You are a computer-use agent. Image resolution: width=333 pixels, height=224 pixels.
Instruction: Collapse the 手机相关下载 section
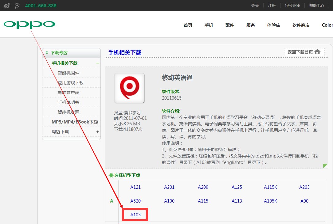click(98, 63)
